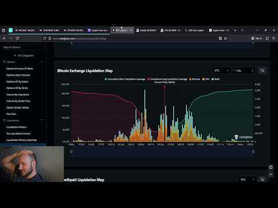Open Volume By Strike Price
The width and height of the screenshot is (278, 208).
[x=19, y=101]
